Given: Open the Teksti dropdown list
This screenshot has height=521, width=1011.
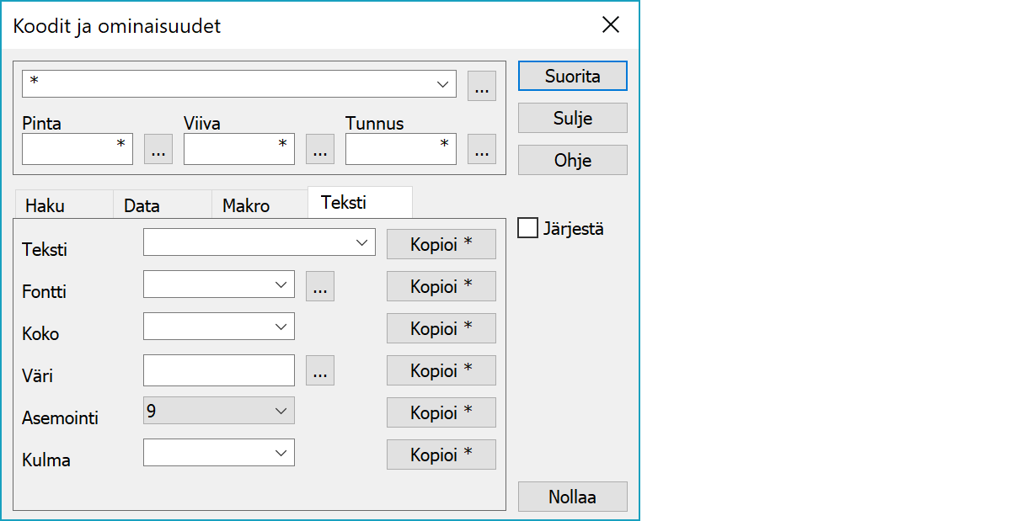Looking at the screenshot, I should pos(362,242).
